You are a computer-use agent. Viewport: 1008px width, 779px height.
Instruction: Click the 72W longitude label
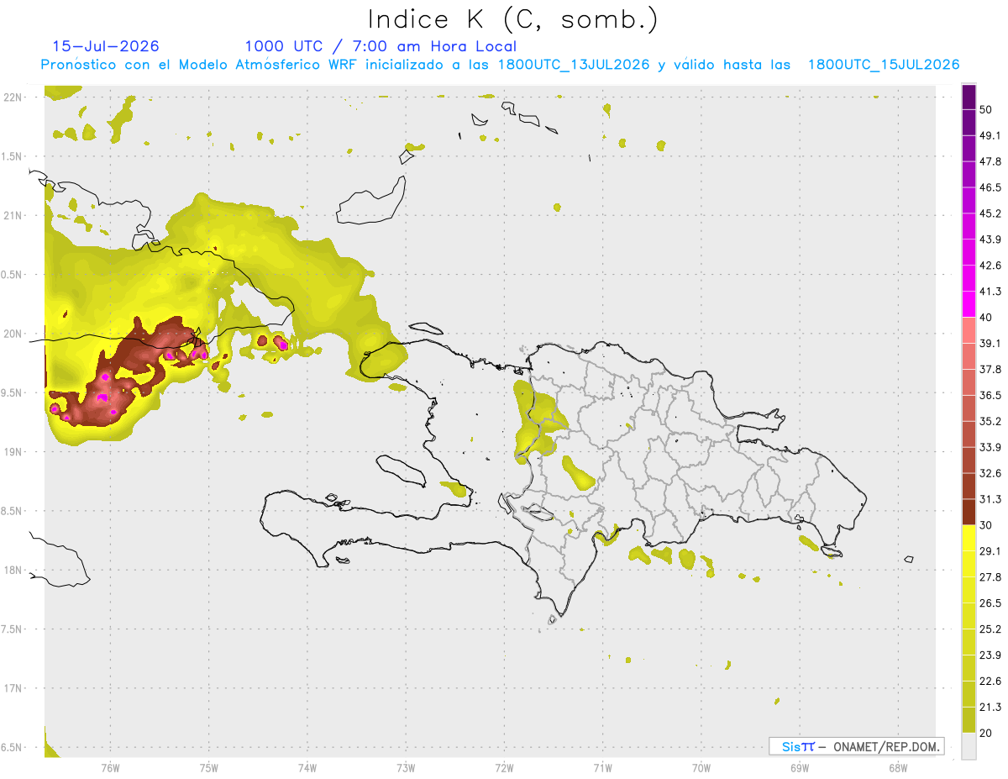click(504, 768)
